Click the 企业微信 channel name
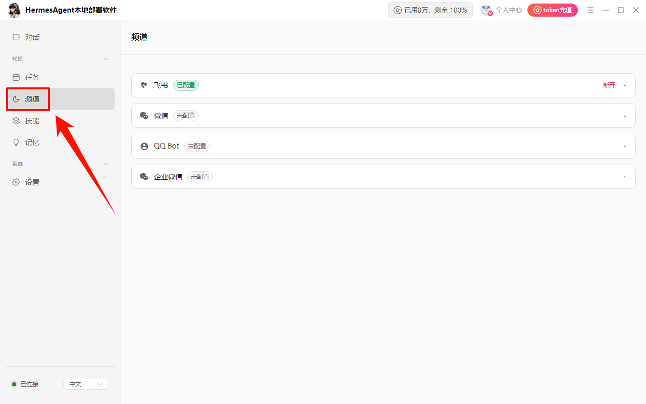Image resolution: width=646 pixels, height=404 pixels. [168, 177]
